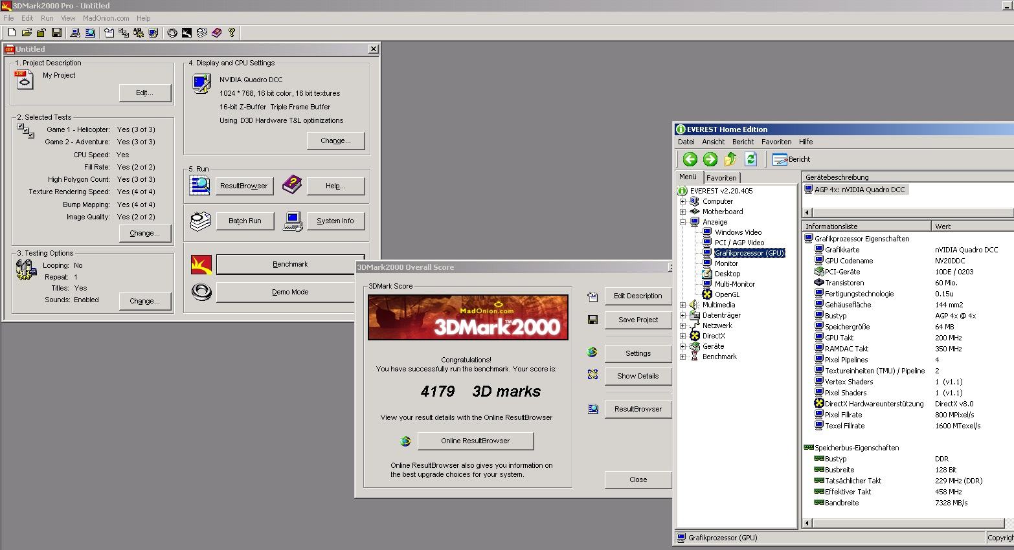The height and width of the screenshot is (550, 1014).
Task: Click the Batch Run stack toolbar icon
Action: tap(202, 32)
